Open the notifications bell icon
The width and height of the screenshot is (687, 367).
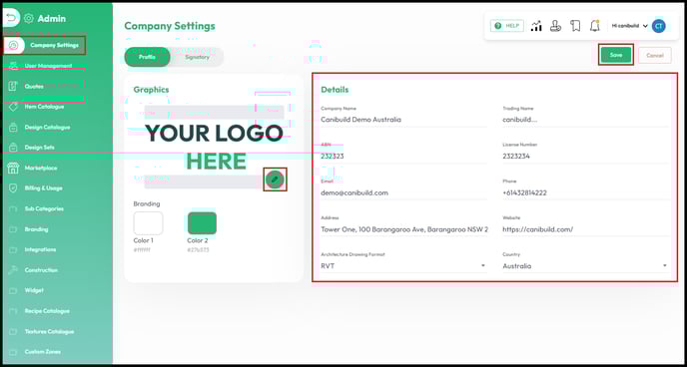(x=594, y=26)
